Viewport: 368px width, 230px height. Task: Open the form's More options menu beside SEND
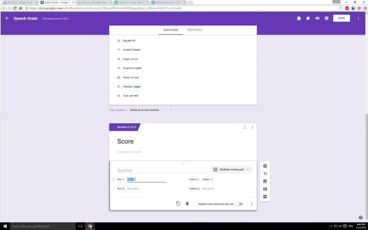[358, 18]
